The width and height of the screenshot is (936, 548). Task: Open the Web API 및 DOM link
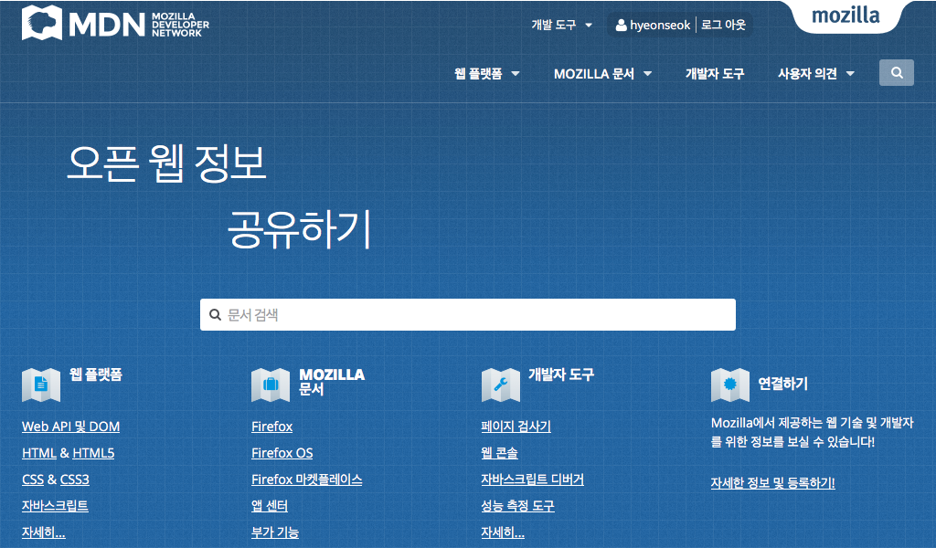tap(71, 427)
